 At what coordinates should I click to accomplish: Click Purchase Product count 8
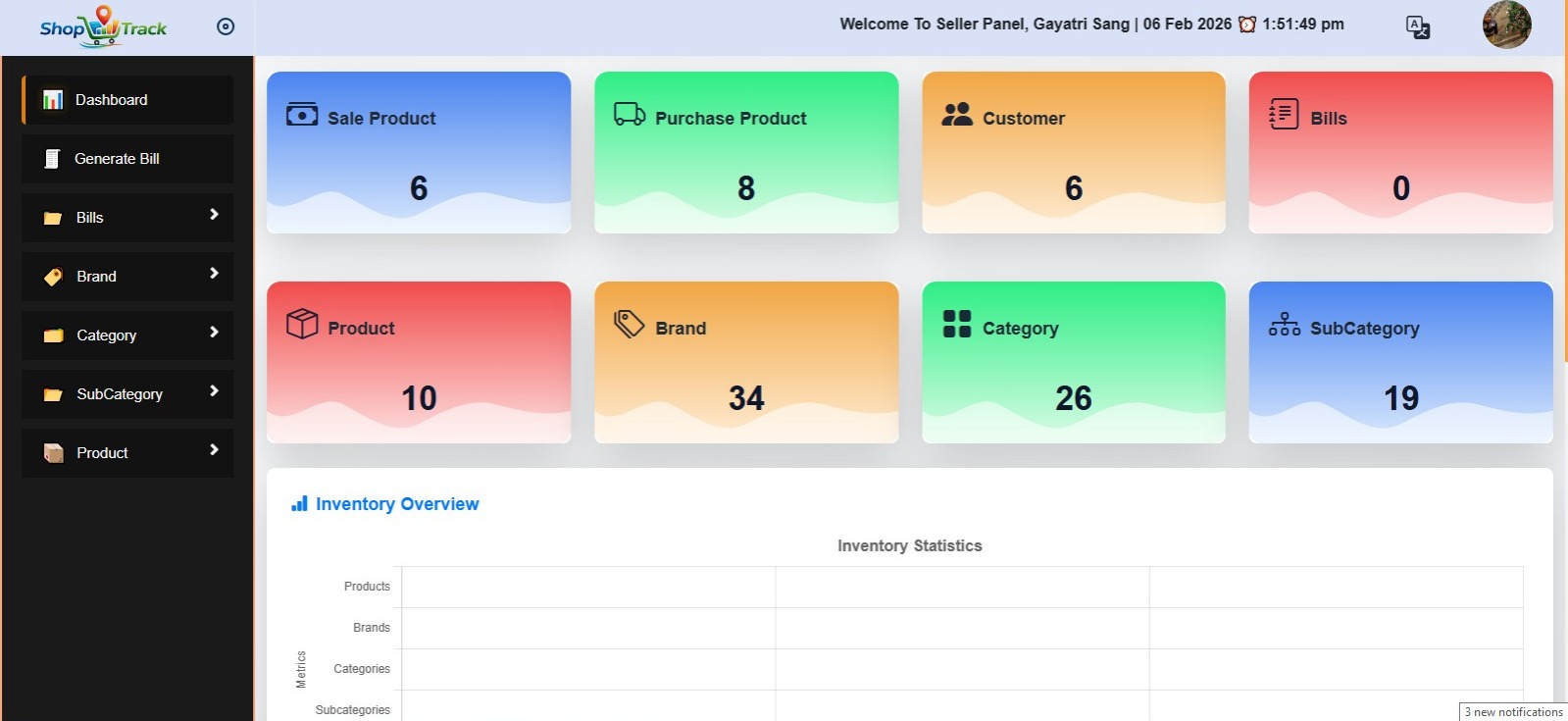pyautogui.click(x=746, y=188)
